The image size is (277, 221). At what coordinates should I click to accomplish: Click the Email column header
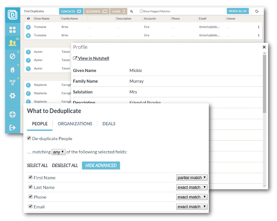pyautogui.click(x=202, y=19)
